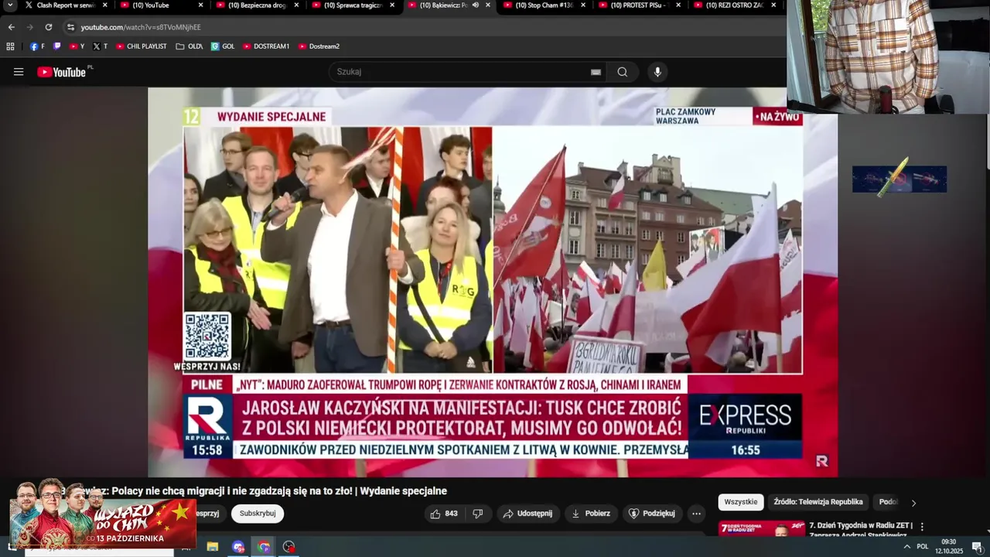Mute the Bąkiewicz tab audio
The height and width of the screenshot is (557, 990).
coord(476,5)
